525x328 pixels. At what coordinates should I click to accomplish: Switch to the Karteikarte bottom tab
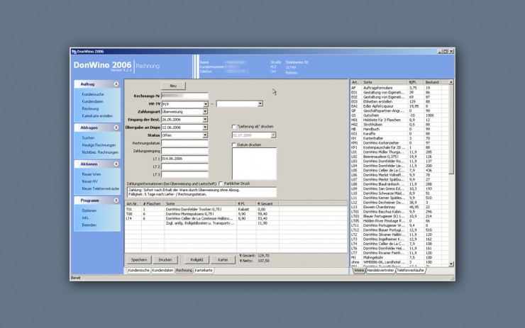[204, 271]
